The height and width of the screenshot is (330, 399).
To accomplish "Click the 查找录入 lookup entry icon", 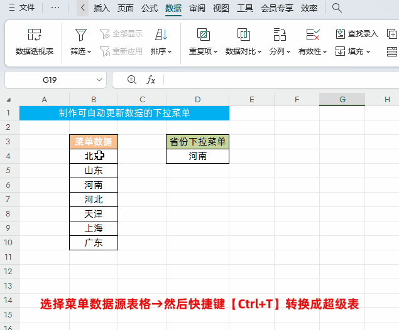I will (340, 34).
